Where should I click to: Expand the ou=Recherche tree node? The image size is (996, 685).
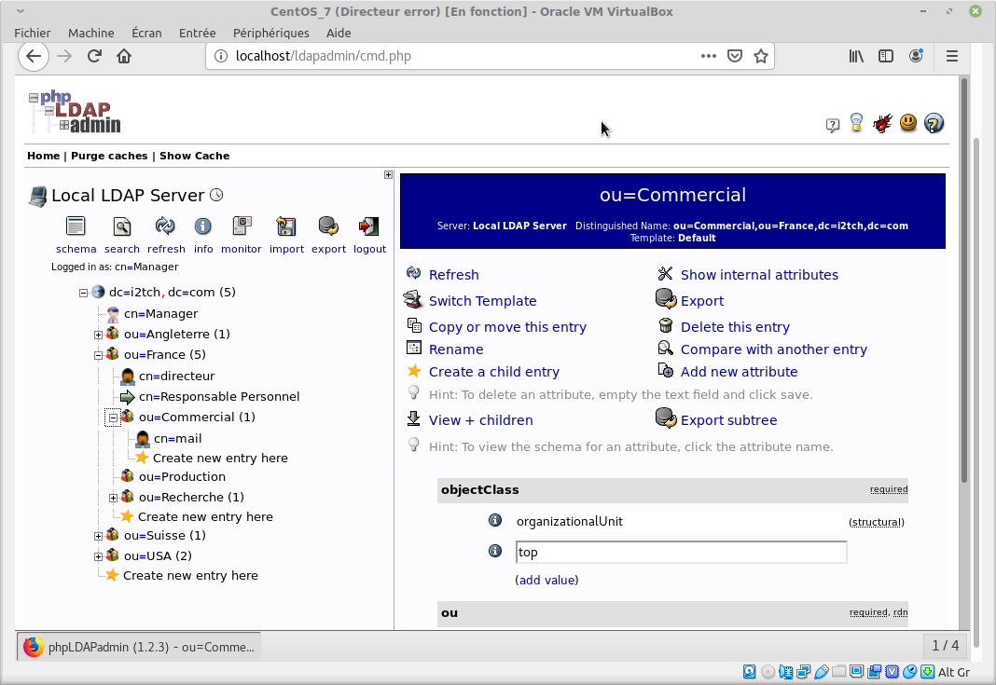pyautogui.click(x=113, y=498)
